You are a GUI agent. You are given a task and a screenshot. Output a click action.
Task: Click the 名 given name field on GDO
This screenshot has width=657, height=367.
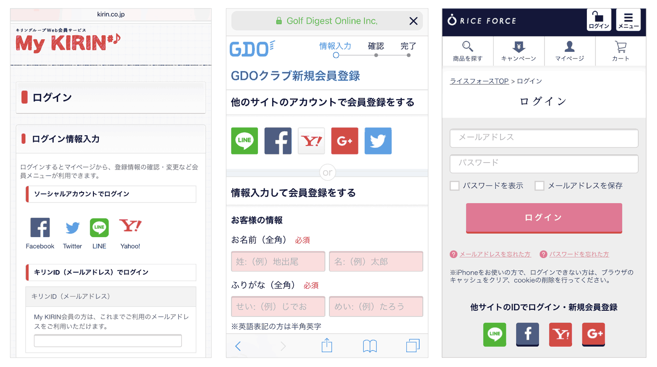point(376,262)
